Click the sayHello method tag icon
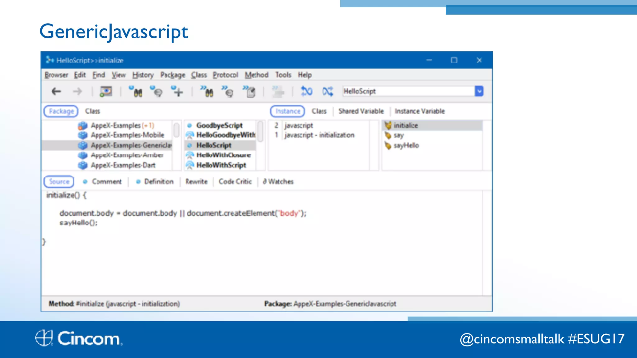Viewport: 637px width, 358px height. point(388,145)
